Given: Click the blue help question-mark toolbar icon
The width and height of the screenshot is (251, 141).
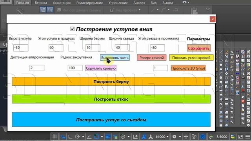Looking at the screenshot, I should click(x=237, y=93).
